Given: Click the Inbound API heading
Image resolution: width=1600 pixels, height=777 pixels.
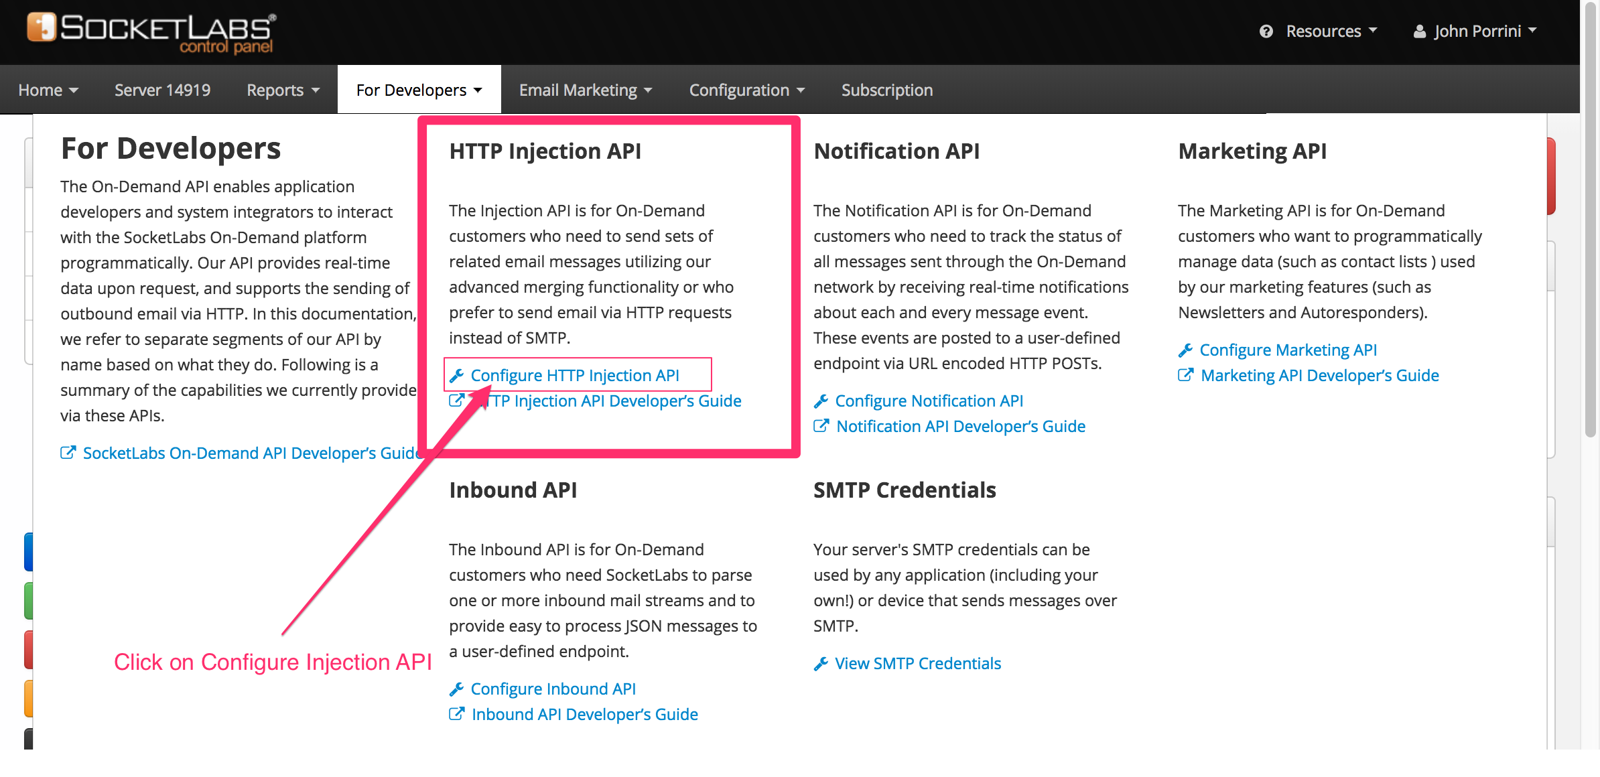Looking at the screenshot, I should click(x=513, y=490).
